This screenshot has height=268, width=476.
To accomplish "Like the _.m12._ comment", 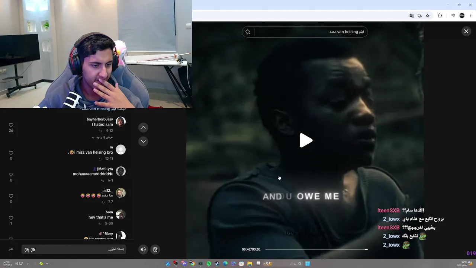I will [x=11, y=196].
